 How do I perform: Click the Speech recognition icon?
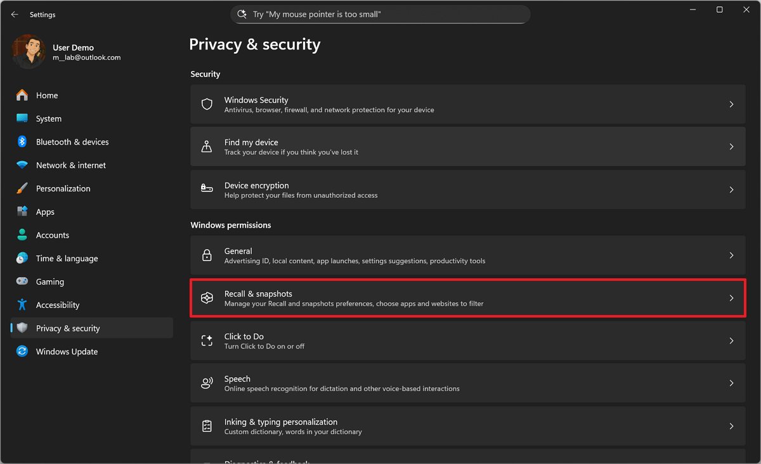click(x=207, y=383)
